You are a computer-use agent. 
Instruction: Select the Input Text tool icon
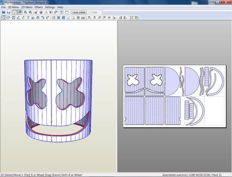pos(28,17)
